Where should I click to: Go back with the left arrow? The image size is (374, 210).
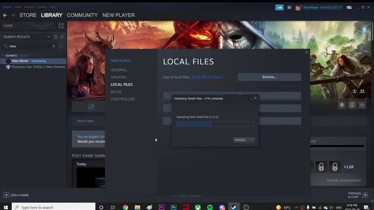click(x=5, y=15)
